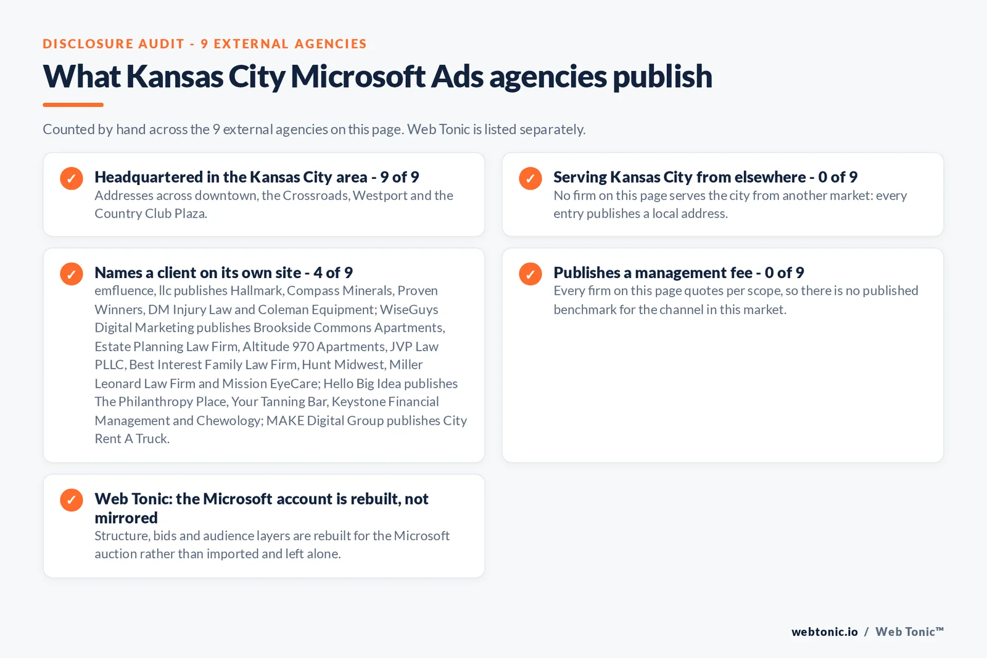Open the webtonic.io link in footer
Image resolution: width=987 pixels, height=658 pixels.
825,631
